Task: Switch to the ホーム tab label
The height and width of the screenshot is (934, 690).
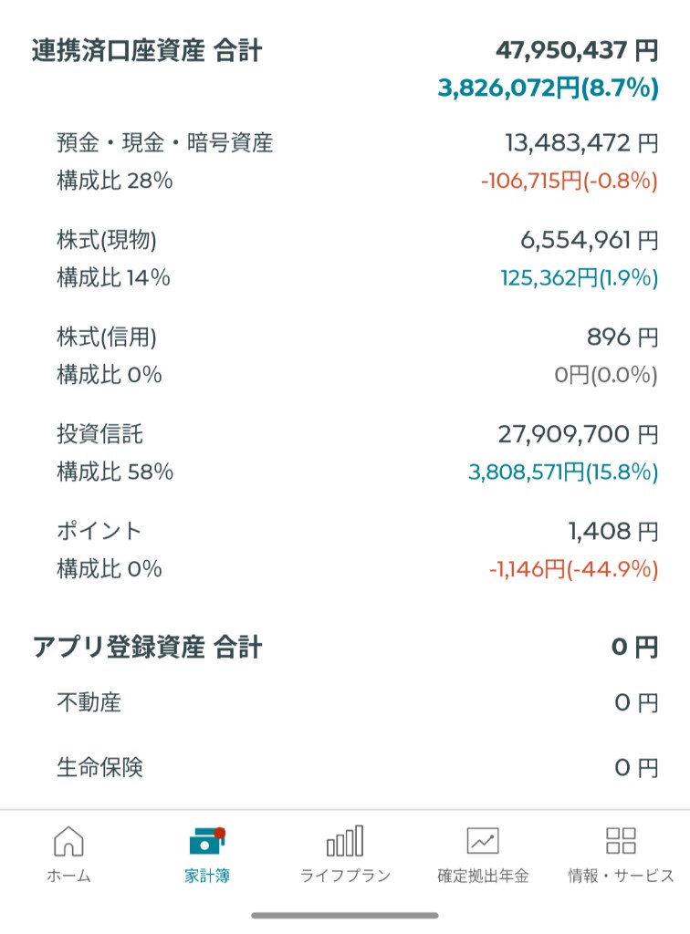Action: (x=68, y=877)
